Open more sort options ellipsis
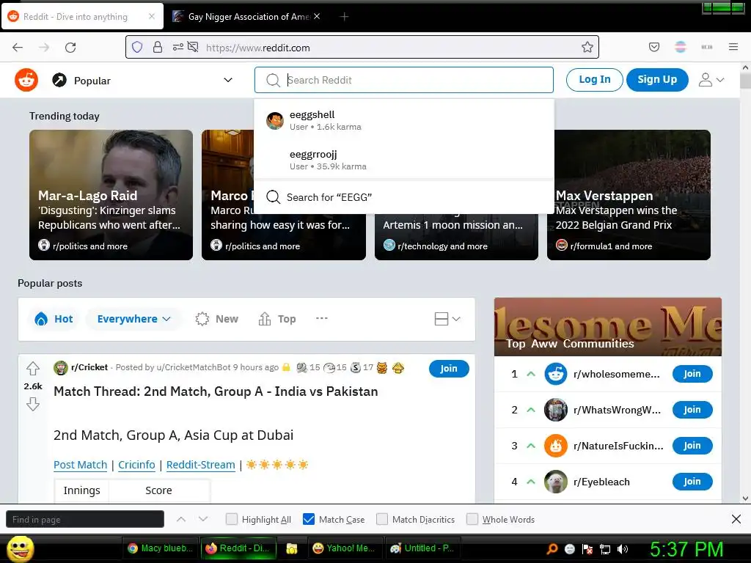This screenshot has width=751, height=563. 322,318
